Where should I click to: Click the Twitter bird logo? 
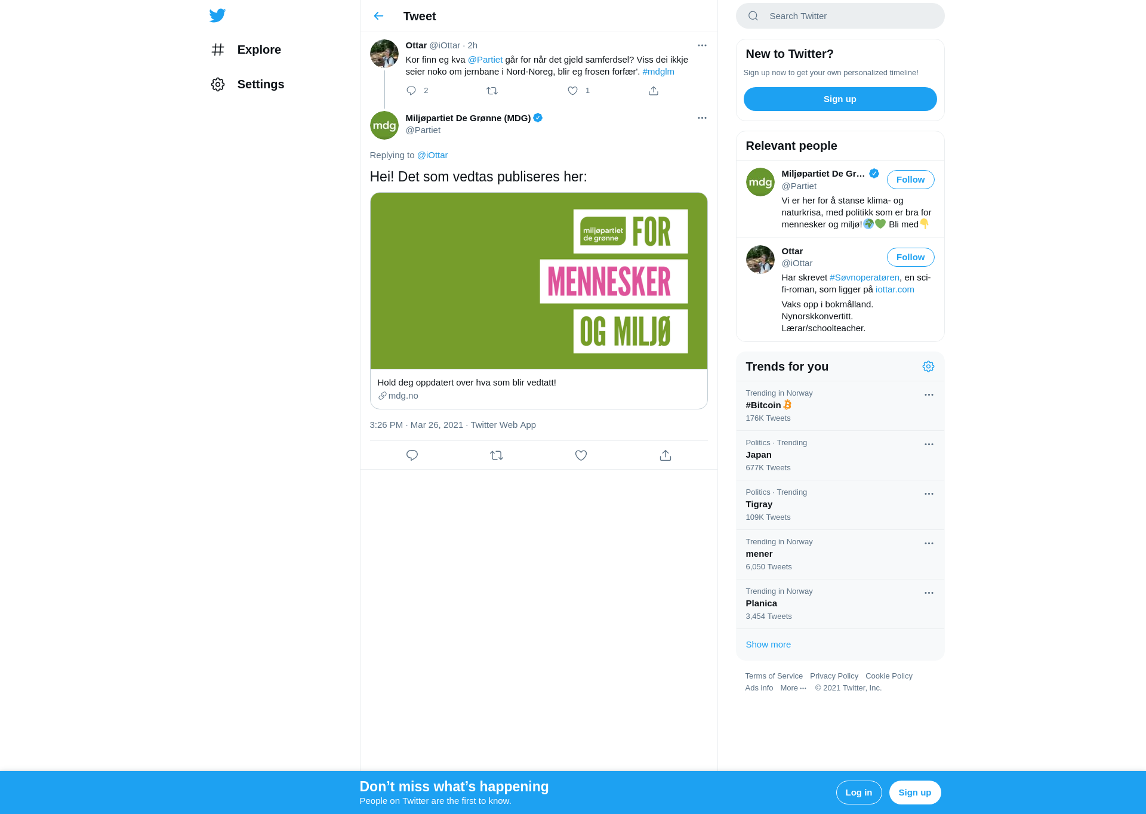point(217,16)
